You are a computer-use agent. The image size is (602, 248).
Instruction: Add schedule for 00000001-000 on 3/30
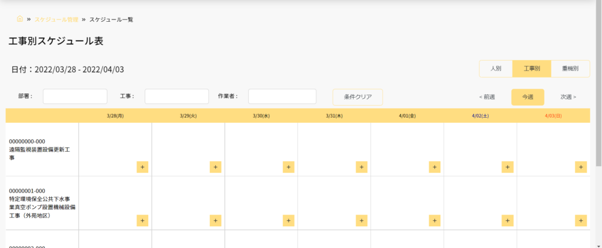point(288,220)
